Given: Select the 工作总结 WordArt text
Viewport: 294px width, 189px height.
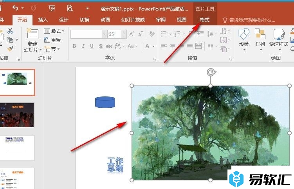Looking at the screenshot, I should (115, 165).
